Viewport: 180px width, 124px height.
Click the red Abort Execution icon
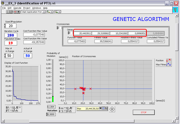coord(15,12)
